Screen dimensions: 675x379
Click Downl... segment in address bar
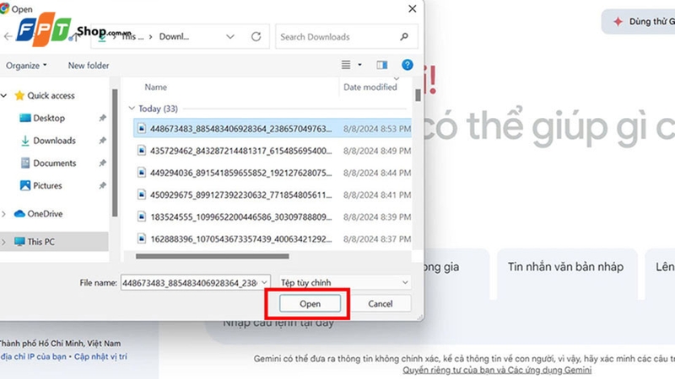click(x=174, y=37)
